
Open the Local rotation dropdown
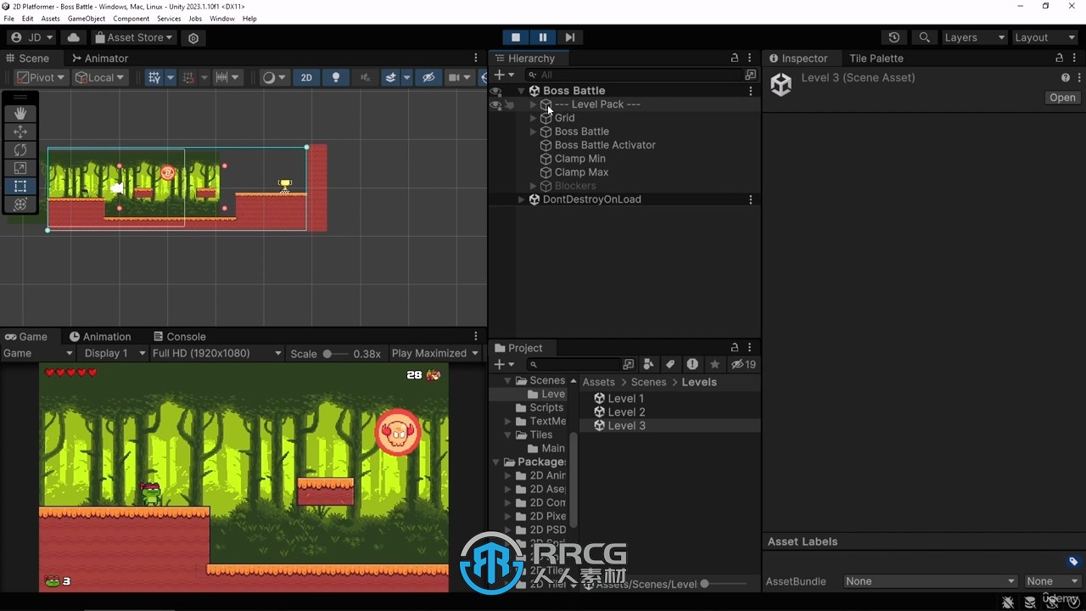point(99,77)
